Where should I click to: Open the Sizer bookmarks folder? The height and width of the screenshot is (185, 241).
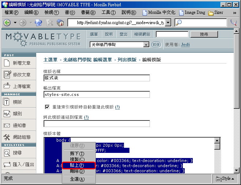point(216,12)
